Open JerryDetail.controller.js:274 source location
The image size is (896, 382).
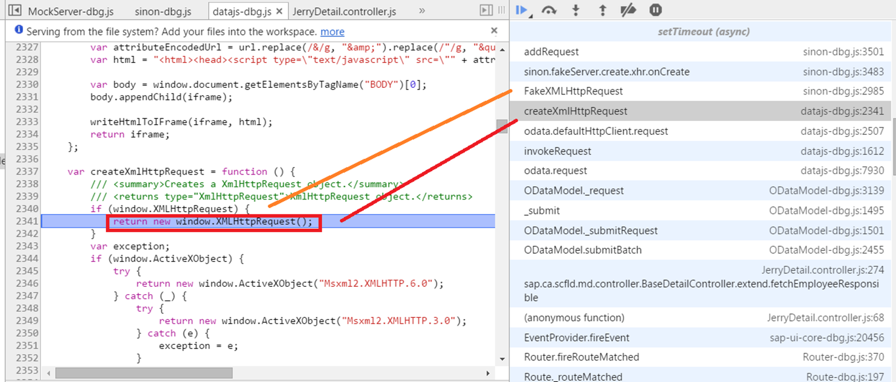point(823,270)
